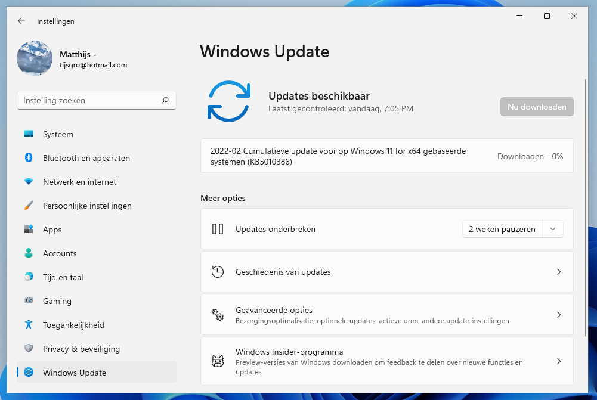Click the Bluetooth en apparaten icon
The height and width of the screenshot is (400, 597).
[x=29, y=158]
